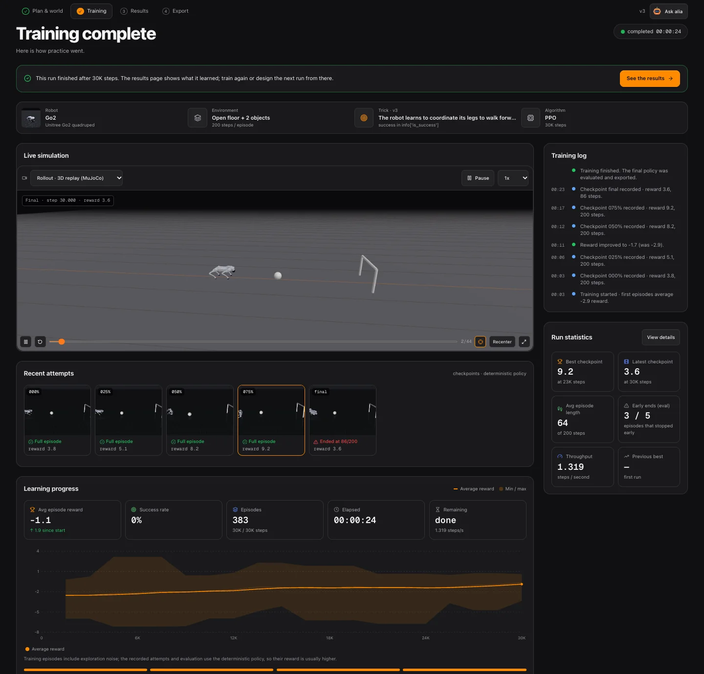This screenshot has height=674, width=704.
Task: Click the replay timeline slider handle
Action: (x=62, y=342)
